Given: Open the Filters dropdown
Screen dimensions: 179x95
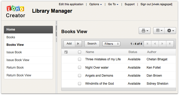Looking at the screenshot, I should 111,44.
